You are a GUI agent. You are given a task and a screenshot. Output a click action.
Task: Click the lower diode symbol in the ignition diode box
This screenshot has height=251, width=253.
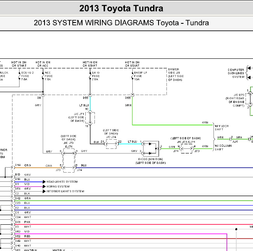[x=150, y=153]
